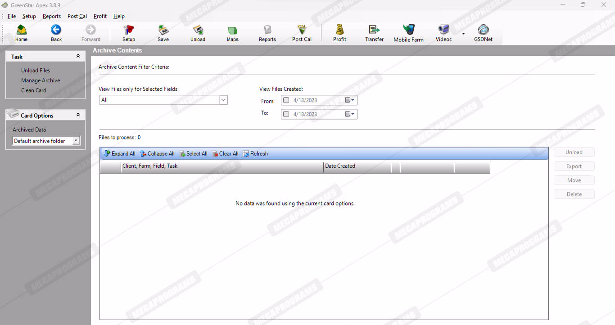Select Unload Files task
Screen dimensions: 615x325
[x=36, y=71]
